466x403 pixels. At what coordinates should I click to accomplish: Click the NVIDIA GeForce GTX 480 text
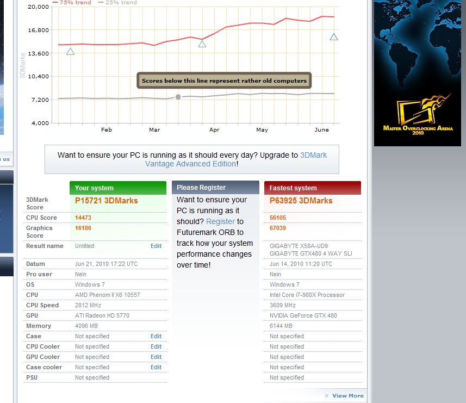pyautogui.click(x=303, y=315)
